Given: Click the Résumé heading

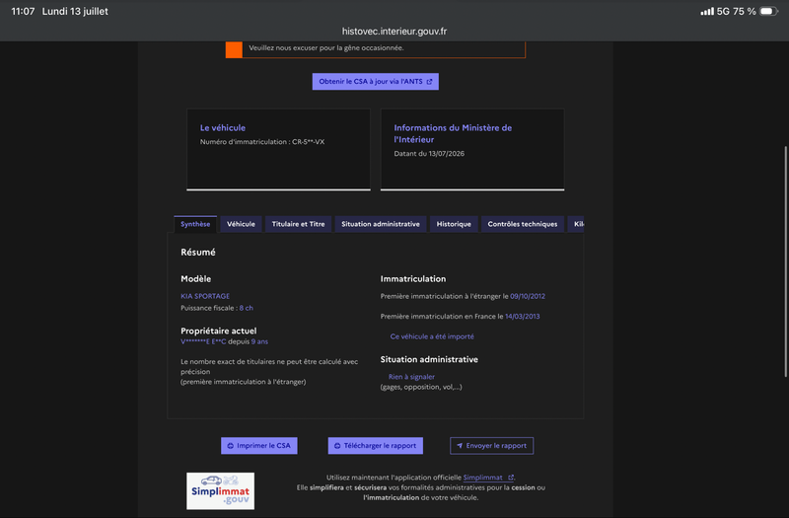Looking at the screenshot, I should (198, 253).
